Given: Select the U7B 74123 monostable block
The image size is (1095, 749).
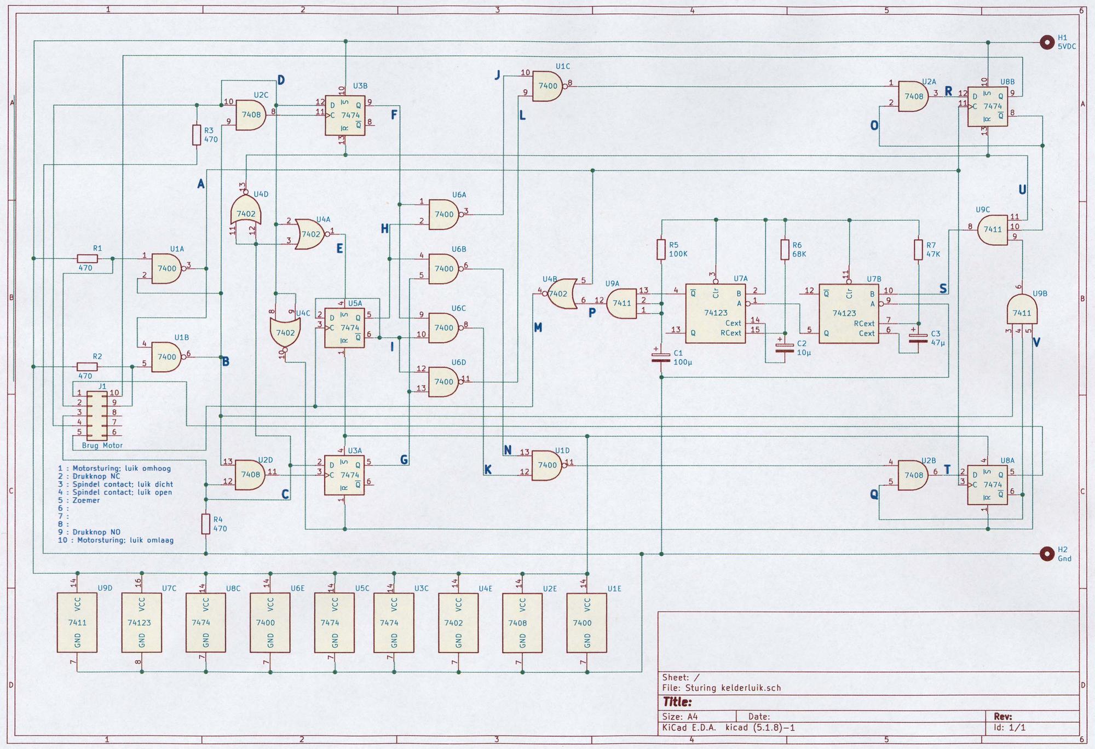Looking at the screenshot, I should tap(849, 313).
